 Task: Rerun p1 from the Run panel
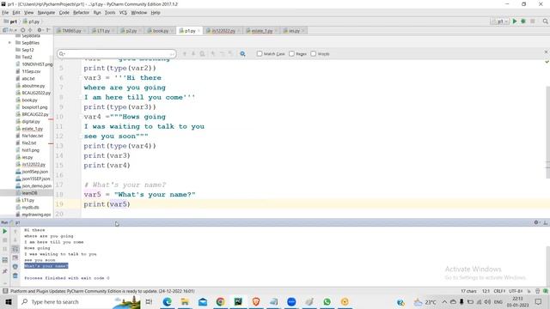(5, 231)
